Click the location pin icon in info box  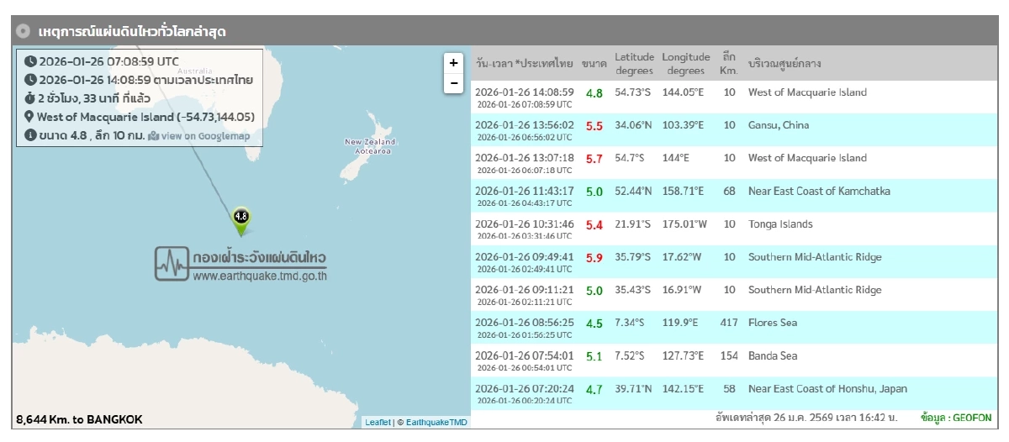(x=29, y=117)
